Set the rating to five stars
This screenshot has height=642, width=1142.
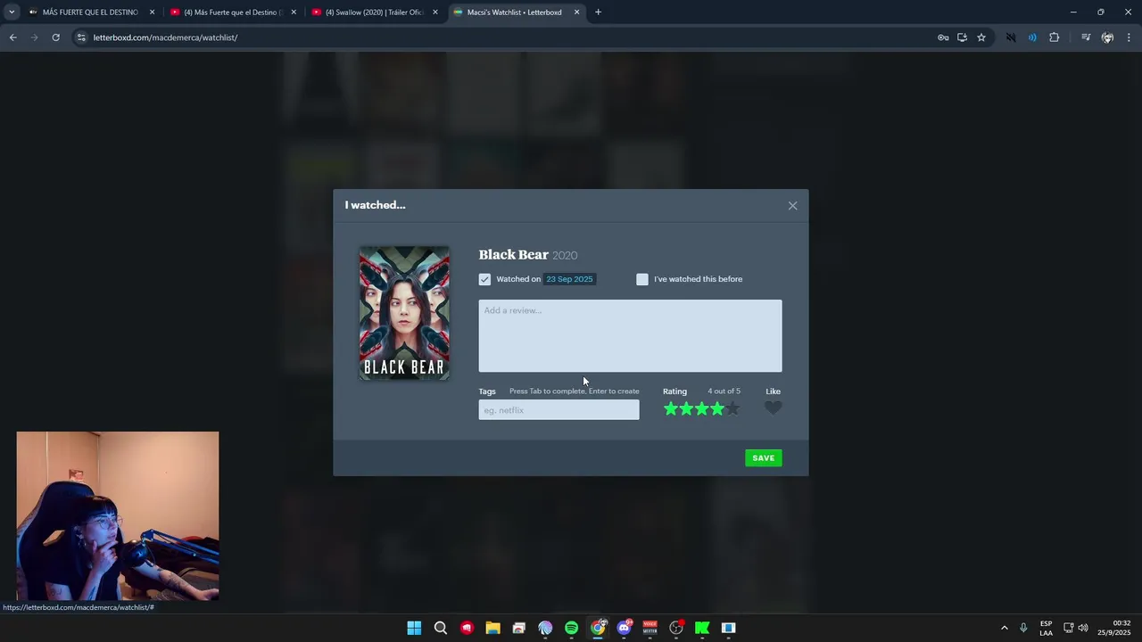click(x=732, y=408)
